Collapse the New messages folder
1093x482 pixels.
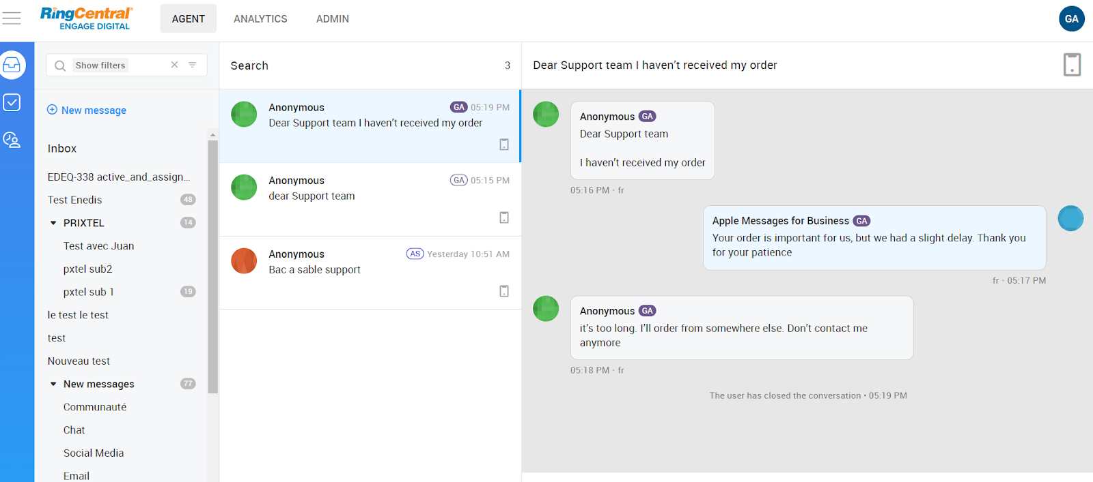click(x=53, y=384)
